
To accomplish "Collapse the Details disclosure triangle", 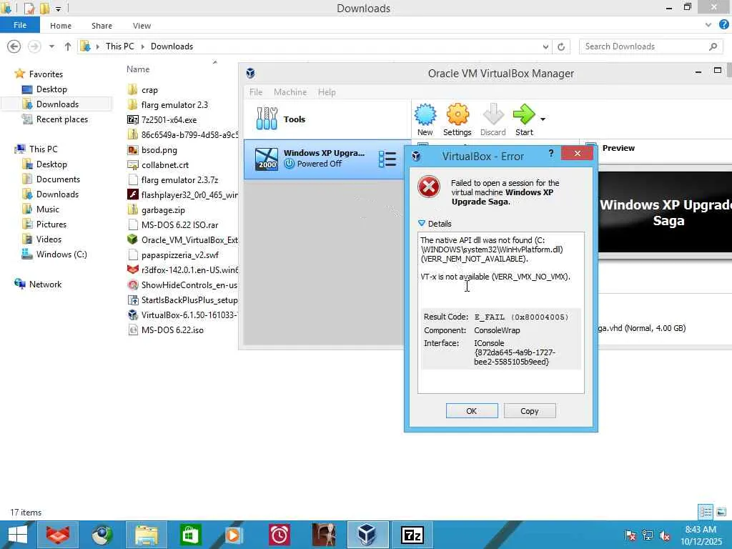I will tap(422, 224).
